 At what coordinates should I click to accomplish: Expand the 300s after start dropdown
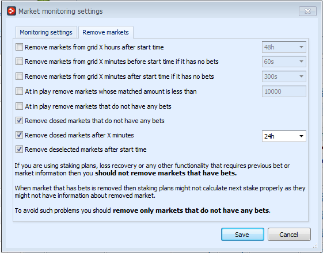[284, 76]
